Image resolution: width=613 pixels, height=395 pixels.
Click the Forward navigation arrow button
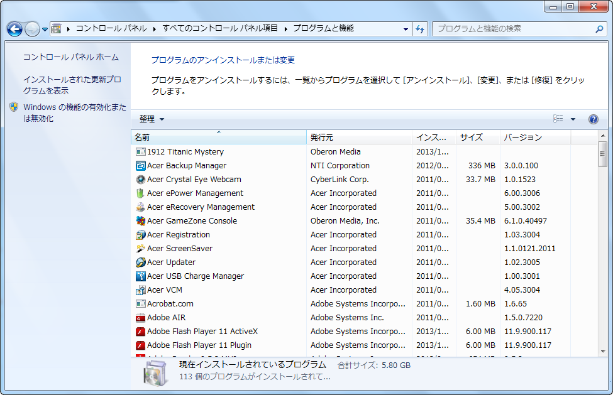pyautogui.click(x=32, y=29)
